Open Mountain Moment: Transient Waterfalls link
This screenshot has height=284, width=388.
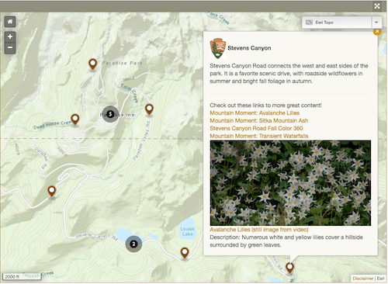click(259, 136)
